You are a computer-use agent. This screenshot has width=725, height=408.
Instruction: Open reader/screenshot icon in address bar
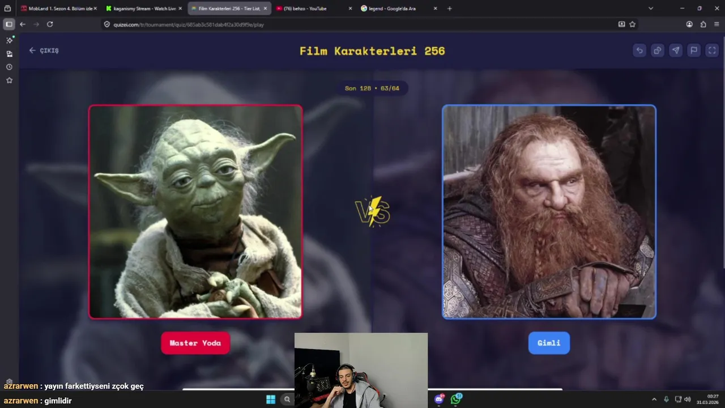(621, 24)
